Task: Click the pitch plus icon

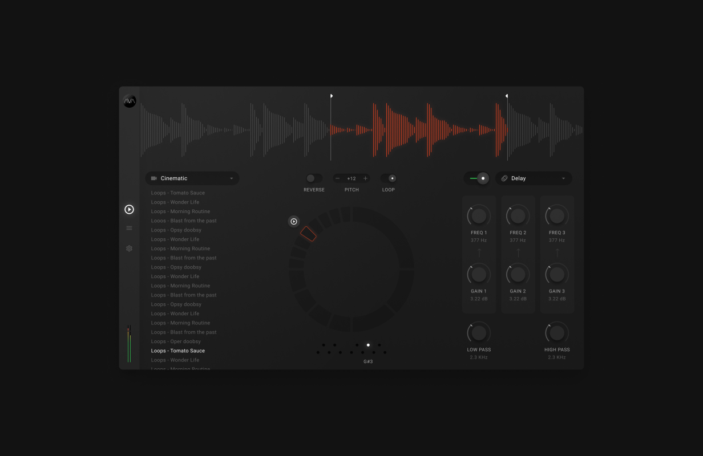Action: (x=366, y=178)
